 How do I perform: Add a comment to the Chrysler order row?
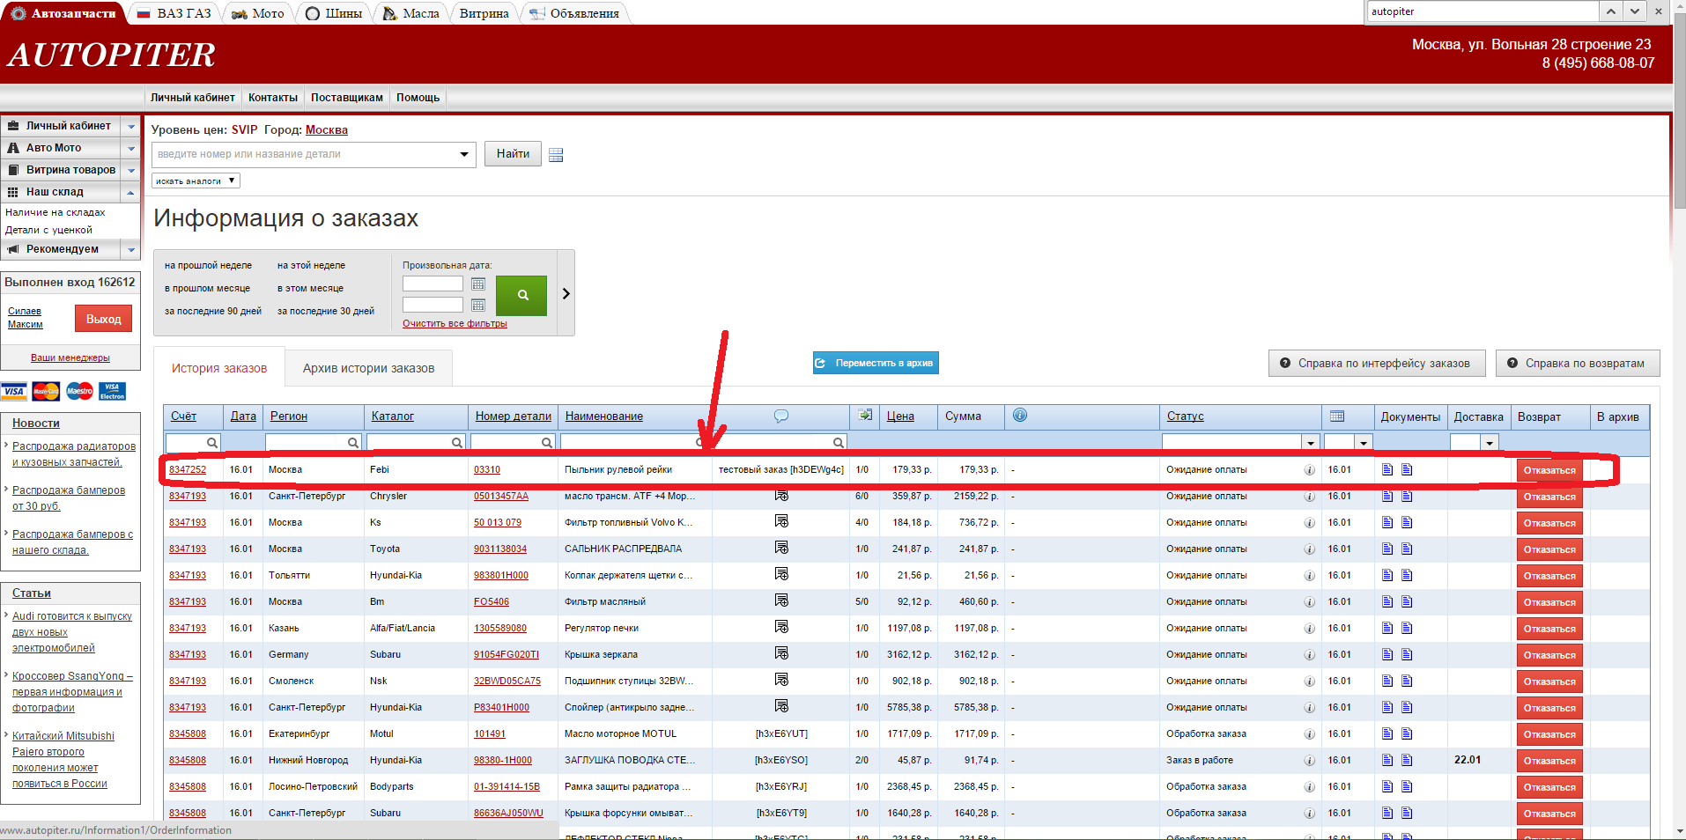[x=781, y=496]
